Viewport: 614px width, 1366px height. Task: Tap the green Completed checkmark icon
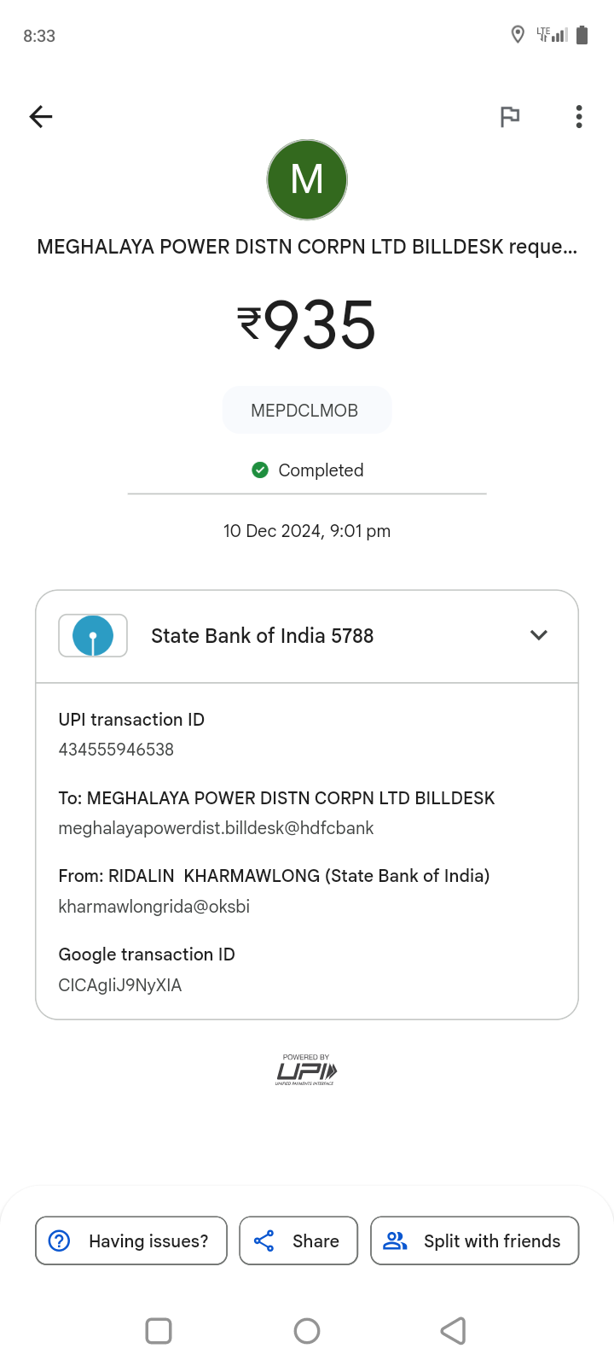tap(260, 470)
